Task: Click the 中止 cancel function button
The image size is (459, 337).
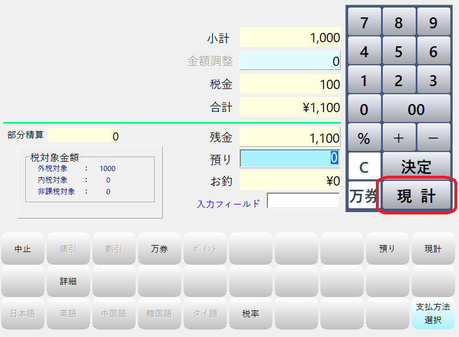Action: click(23, 249)
